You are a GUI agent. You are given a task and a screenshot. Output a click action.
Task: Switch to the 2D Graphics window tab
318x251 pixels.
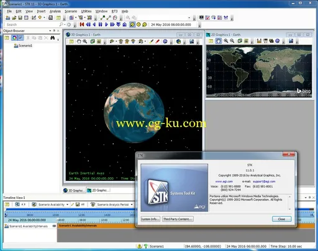(98, 190)
